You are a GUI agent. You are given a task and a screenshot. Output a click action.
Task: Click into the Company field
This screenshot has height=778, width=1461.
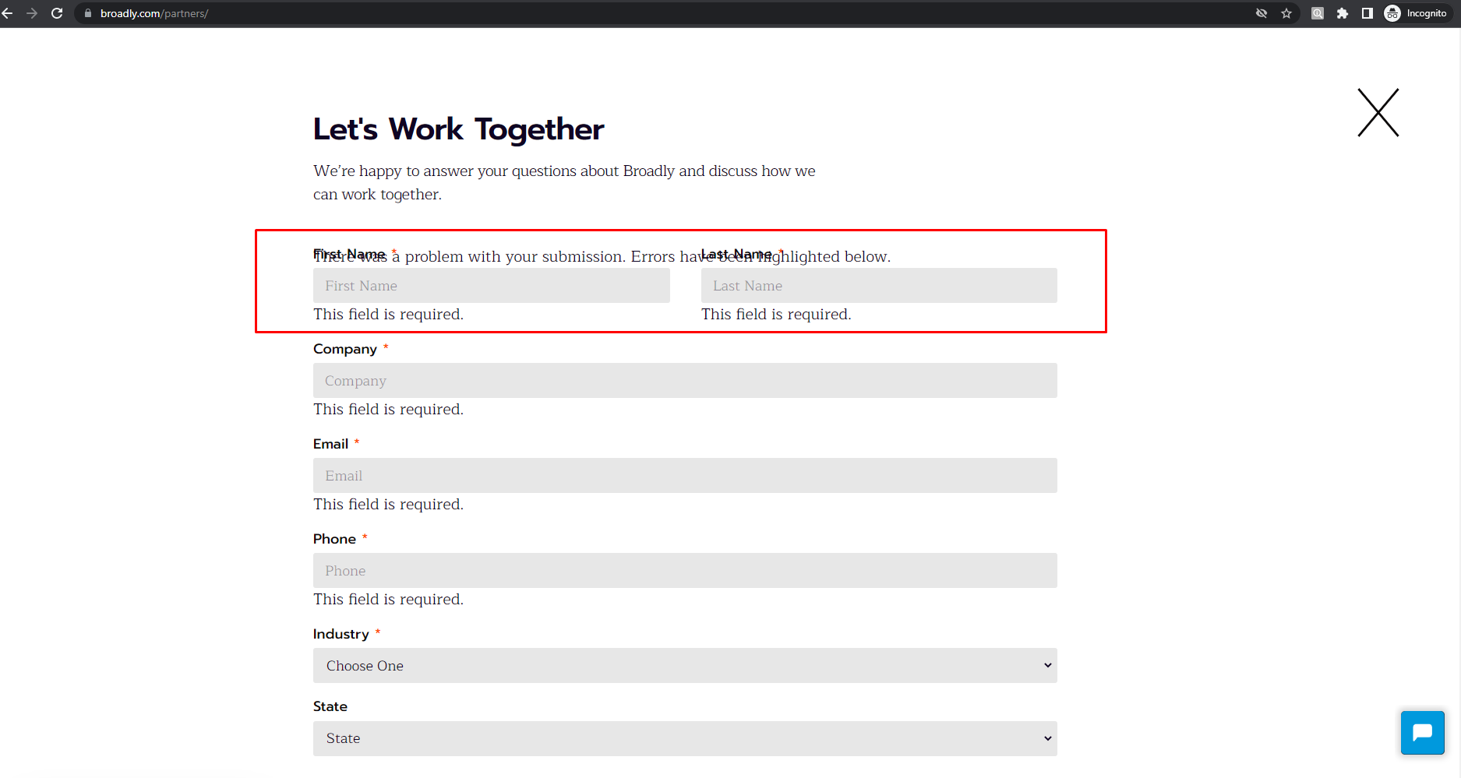coord(685,381)
